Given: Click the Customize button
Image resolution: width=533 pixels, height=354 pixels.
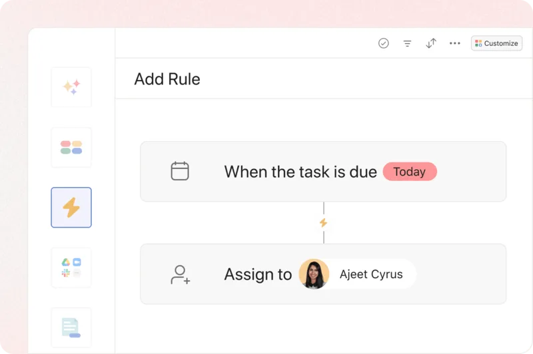Looking at the screenshot, I should [496, 43].
